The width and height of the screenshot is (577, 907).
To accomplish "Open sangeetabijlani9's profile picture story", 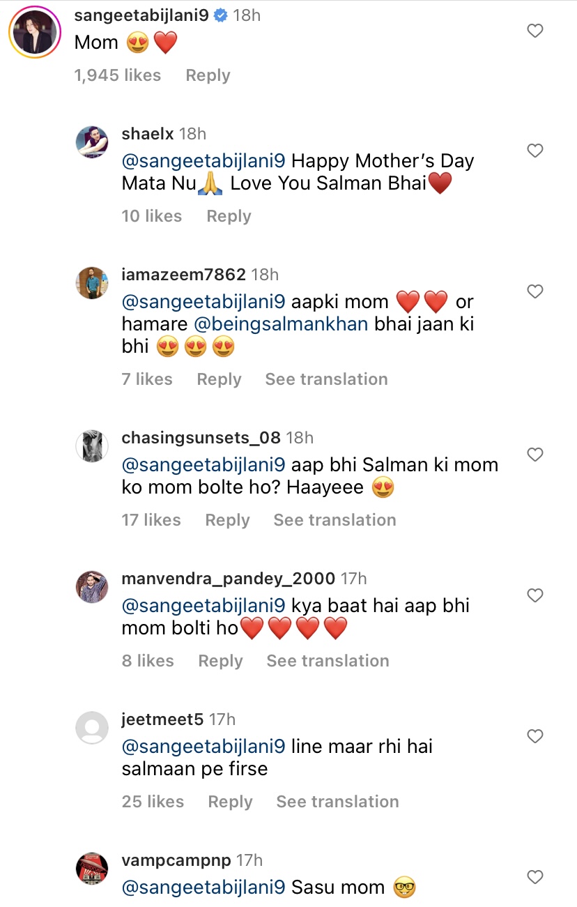I will coord(33,31).
